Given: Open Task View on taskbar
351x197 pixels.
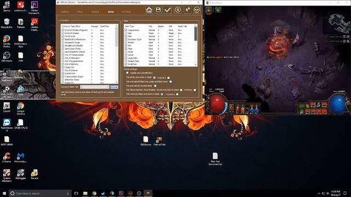Looking at the screenshot, I should (76, 193).
